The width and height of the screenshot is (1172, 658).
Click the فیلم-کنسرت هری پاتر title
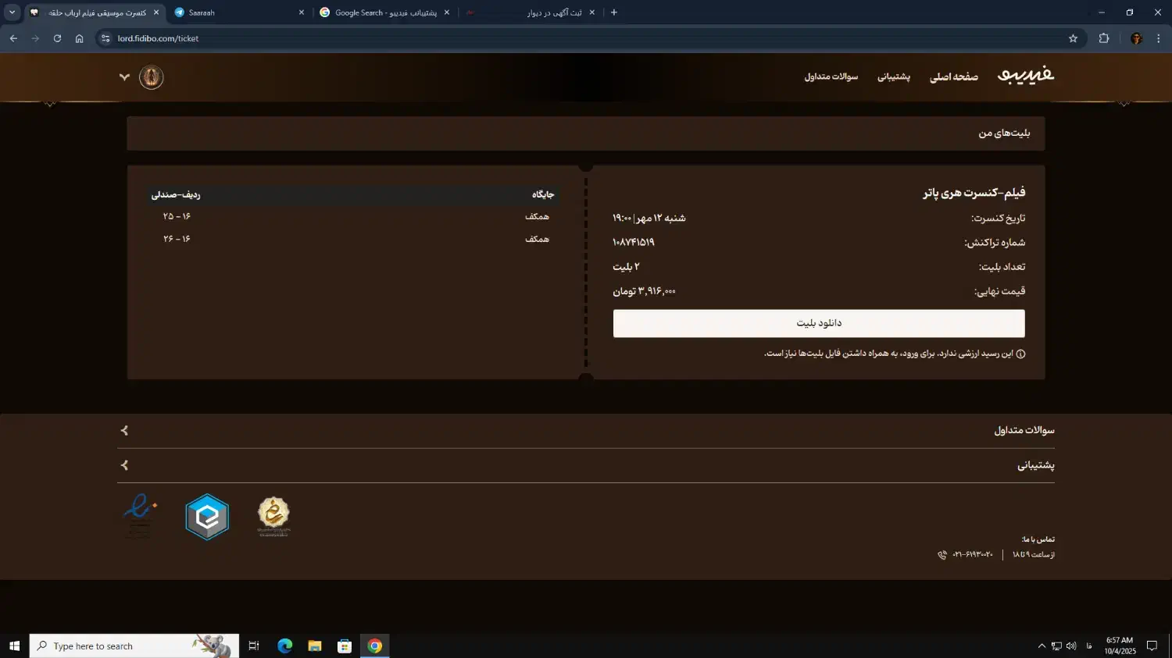click(x=974, y=192)
